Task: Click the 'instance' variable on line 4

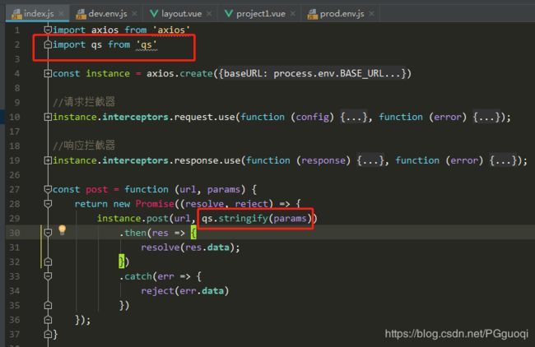Action: tap(108, 74)
